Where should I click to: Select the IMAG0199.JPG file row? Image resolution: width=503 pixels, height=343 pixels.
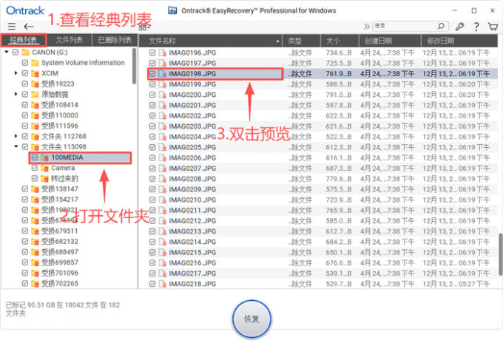323,84
